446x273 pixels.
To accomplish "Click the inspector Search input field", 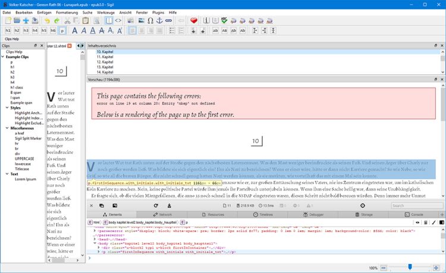I will click(x=415, y=205).
